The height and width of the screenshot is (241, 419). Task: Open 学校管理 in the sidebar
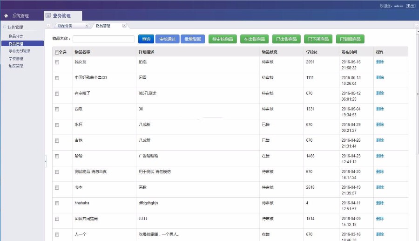pyautogui.click(x=16, y=58)
